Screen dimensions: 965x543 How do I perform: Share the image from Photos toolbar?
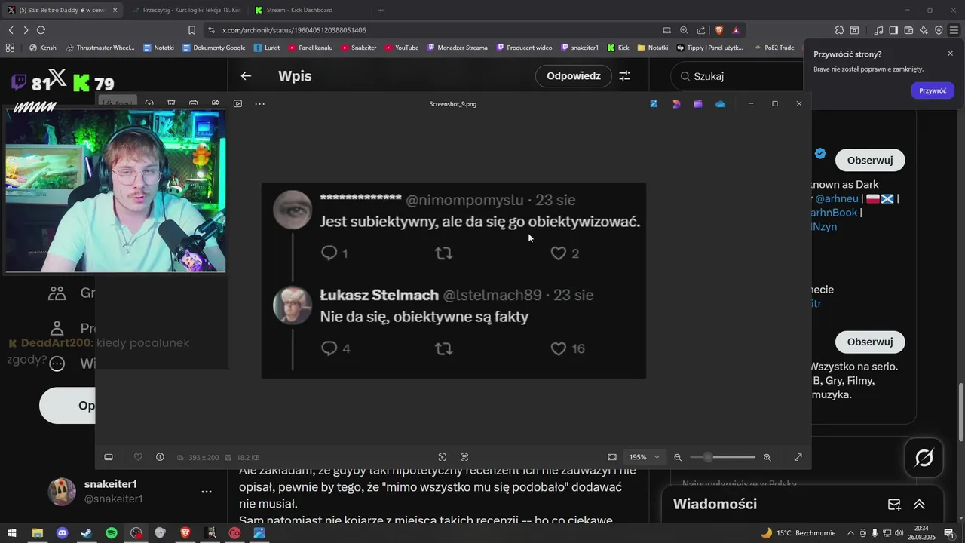tap(216, 103)
